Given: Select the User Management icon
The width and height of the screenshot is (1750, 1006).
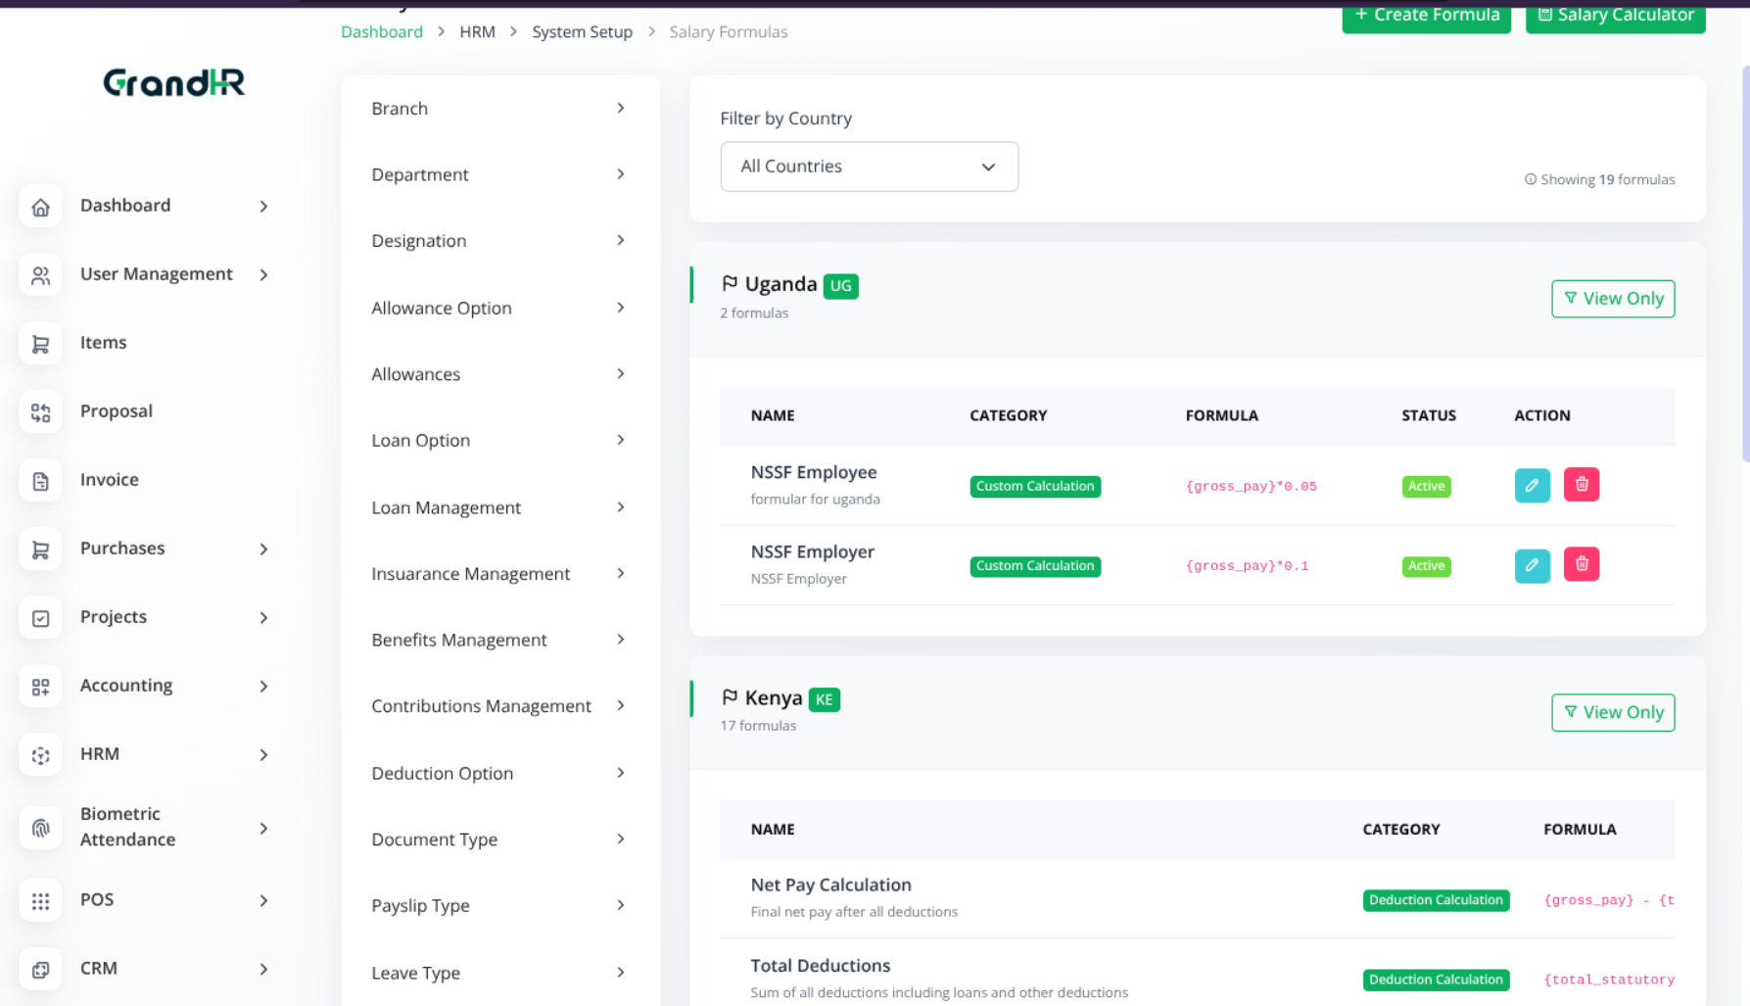Looking at the screenshot, I should click(x=40, y=274).
